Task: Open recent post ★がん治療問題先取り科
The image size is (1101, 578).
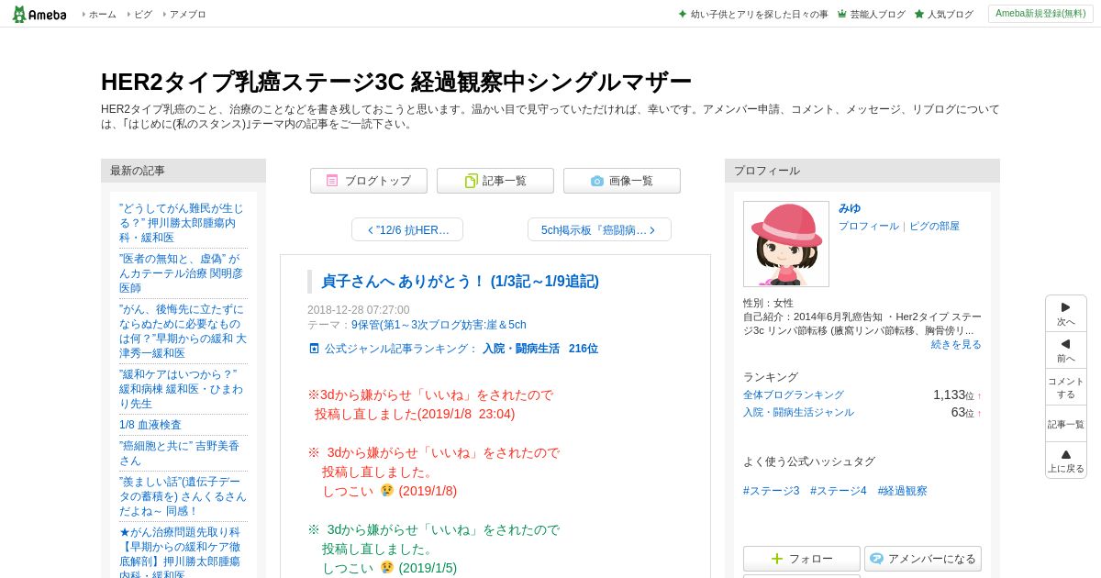Action: (x=180, y=553)
